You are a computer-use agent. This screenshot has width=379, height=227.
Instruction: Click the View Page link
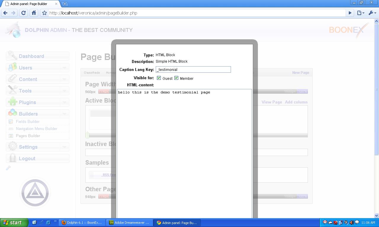[272, 102]
